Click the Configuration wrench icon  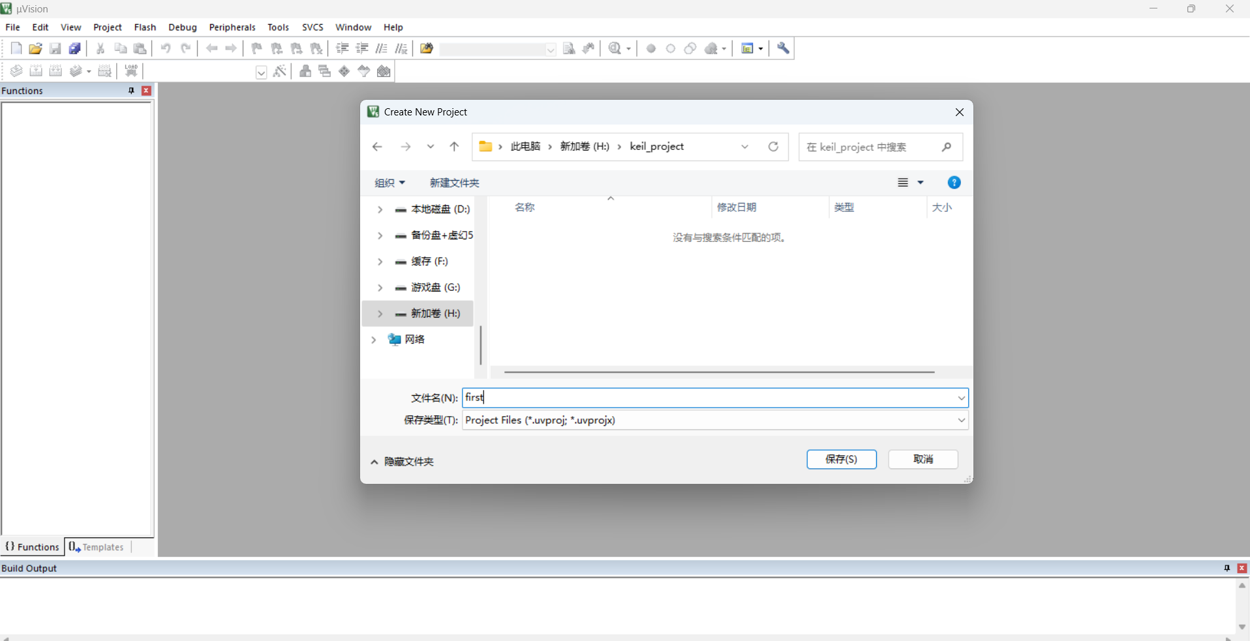(784, 48)
